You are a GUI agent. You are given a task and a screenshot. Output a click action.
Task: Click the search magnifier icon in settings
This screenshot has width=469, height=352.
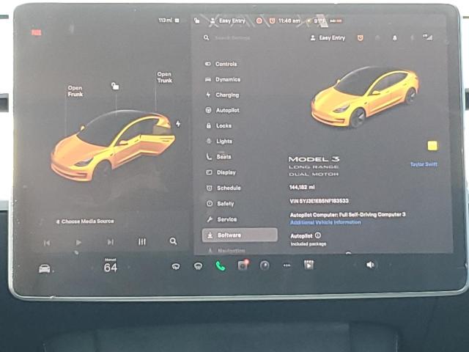tap(207, 37)
